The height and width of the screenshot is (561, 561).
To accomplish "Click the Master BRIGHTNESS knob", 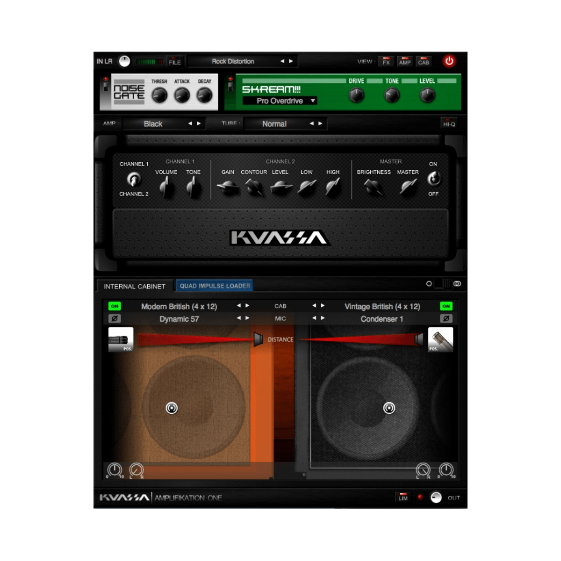I will tap(374, 187).
